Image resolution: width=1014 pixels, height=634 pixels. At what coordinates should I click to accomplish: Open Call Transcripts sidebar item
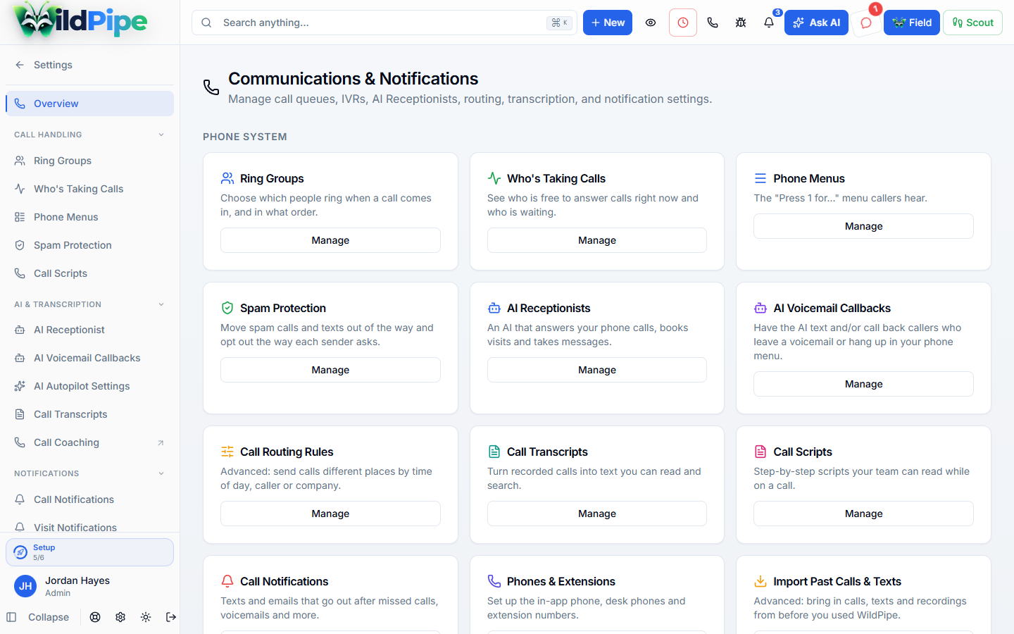click(x=89, y=414)
